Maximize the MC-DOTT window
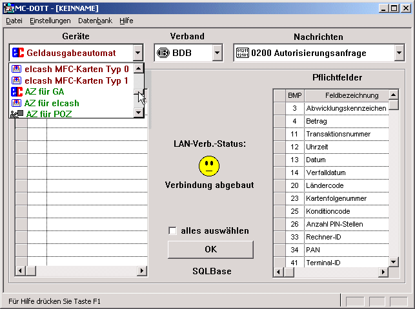The height and width of the screenshot is (309, 415). coord(394,8)
